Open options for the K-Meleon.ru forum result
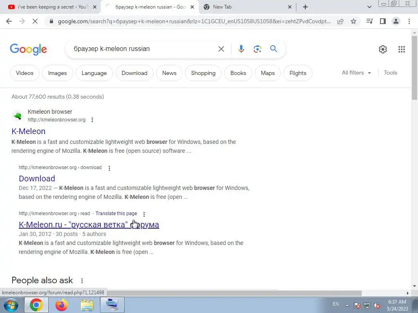The height and width of the screenshot is (313, 418). pos(144,214)
